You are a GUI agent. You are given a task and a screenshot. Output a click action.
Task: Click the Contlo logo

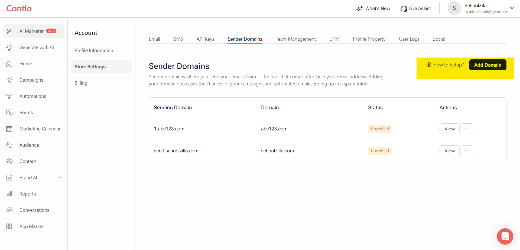coord(19,8)
